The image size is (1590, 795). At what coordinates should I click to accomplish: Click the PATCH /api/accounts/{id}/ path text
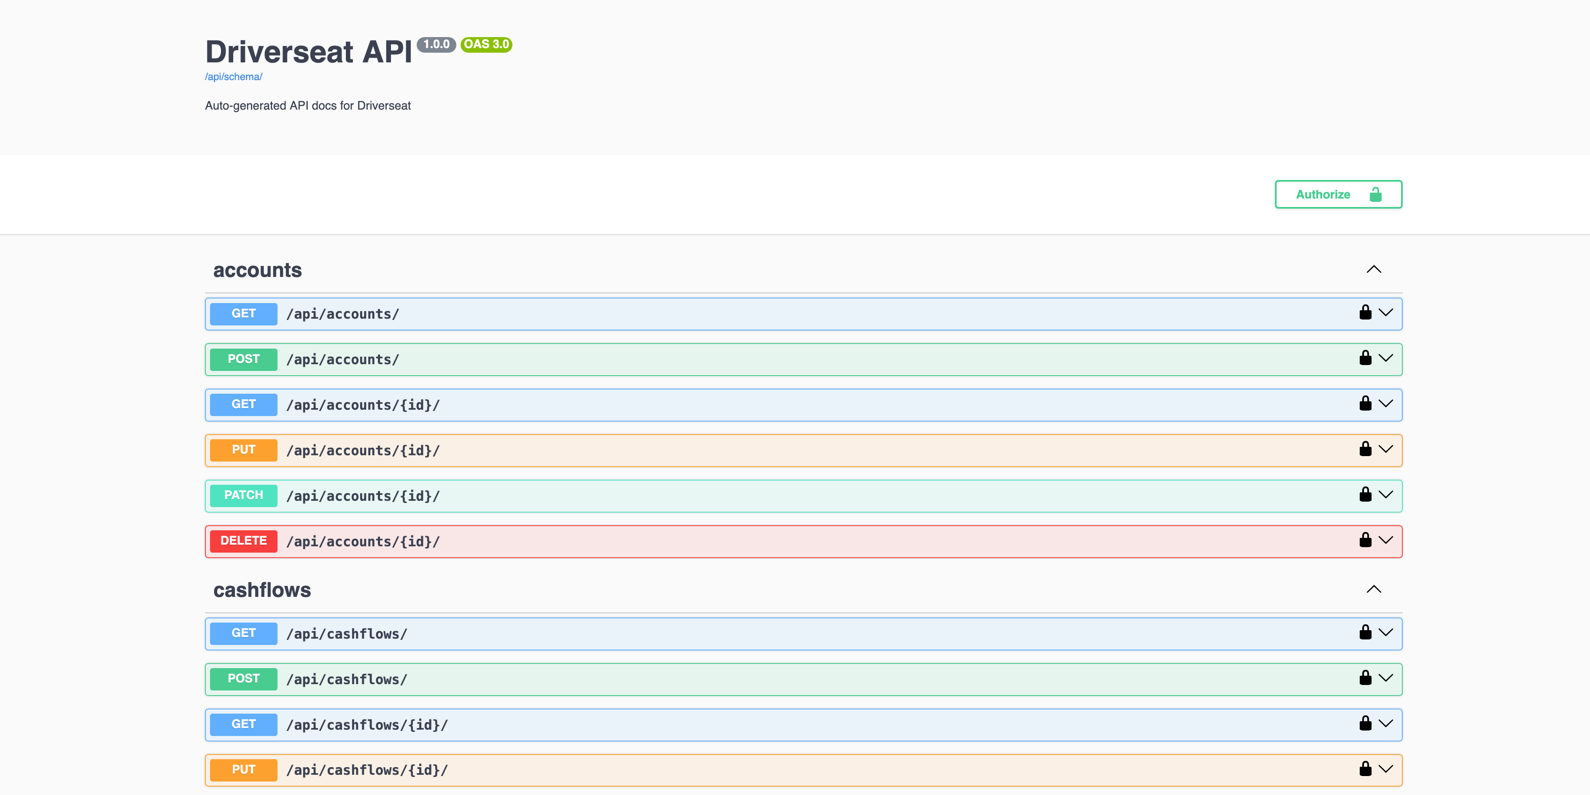(x=363, y=496)
